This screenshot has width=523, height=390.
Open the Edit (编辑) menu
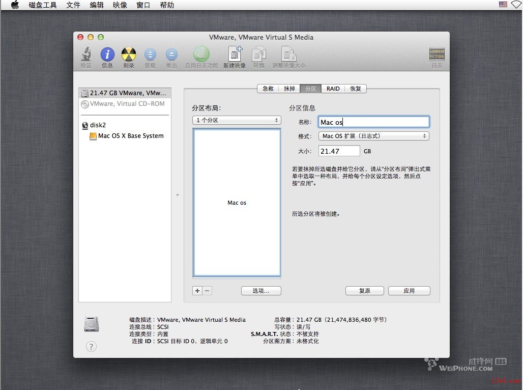(97, 5)
